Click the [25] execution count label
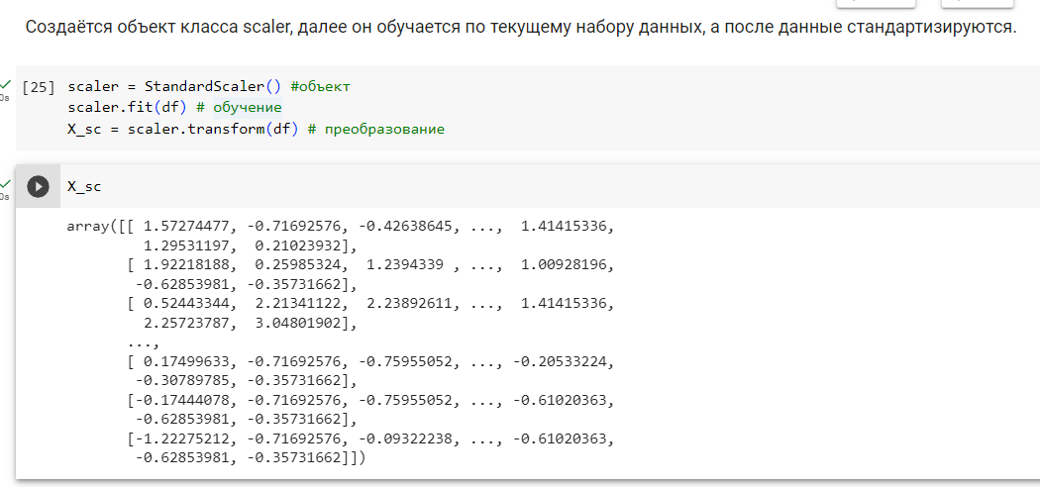The image size is (1040, 487). (39, 87)
